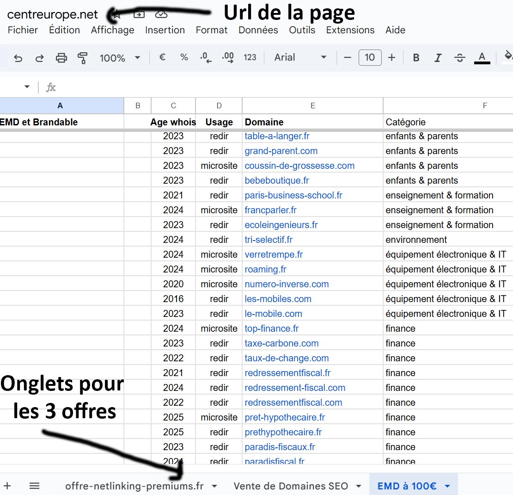This screenshot has height=495, width=513.
Task: Expand the name box dropdown arrow
Action: (27, 87)
